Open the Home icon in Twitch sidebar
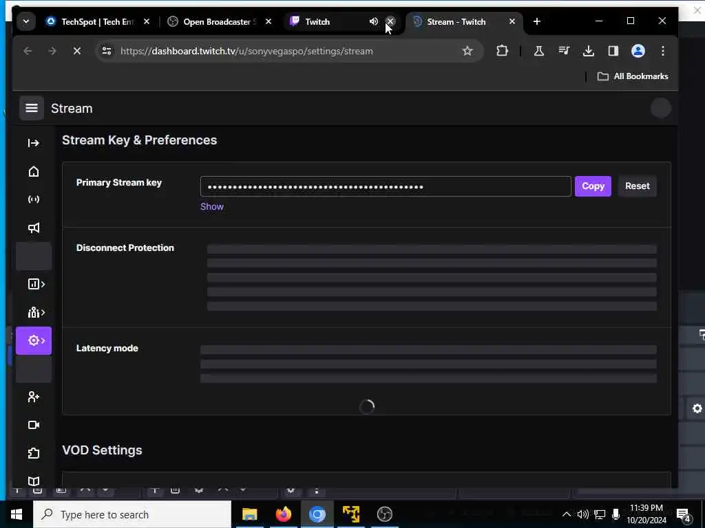The width and height of the screenshot is (705, 528). click(x=33, y=171)
